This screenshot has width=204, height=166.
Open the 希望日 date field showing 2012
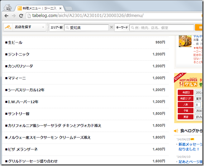point(199,93)
